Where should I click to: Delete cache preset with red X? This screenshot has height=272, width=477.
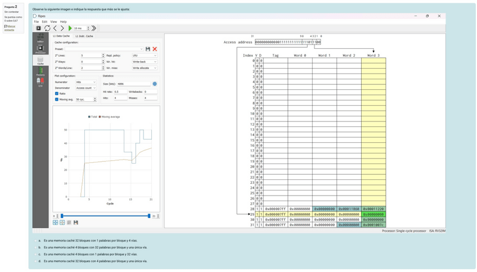coord(155,49)
